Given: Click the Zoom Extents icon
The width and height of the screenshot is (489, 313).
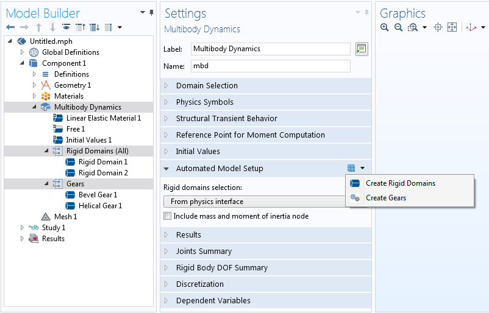Looking at the screenshot, I should [x=452, y=27].
